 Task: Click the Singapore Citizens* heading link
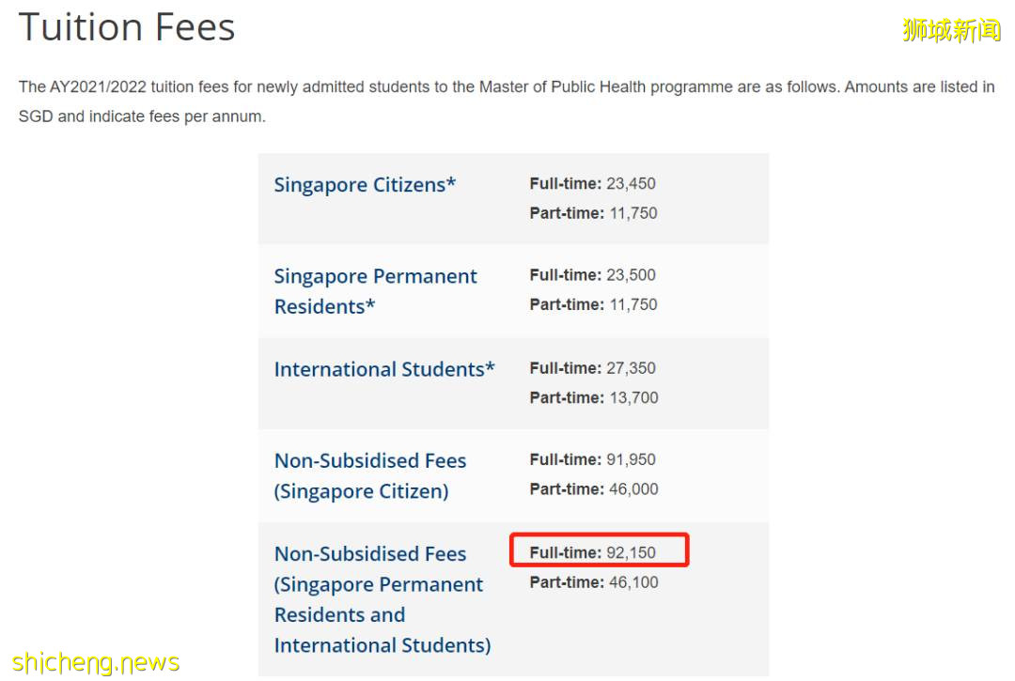365,185
